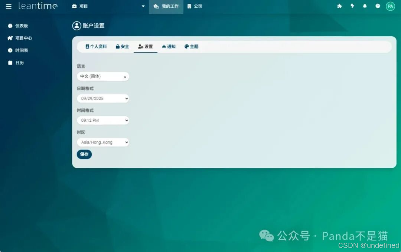Click the calendar icon beside 日历

10,63
